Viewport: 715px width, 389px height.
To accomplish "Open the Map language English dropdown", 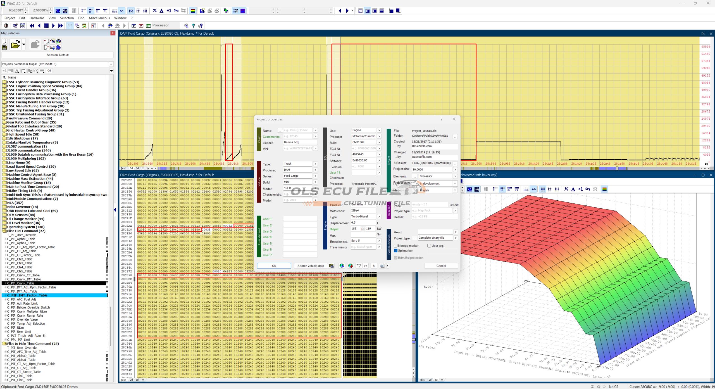I will coord(455,190).
